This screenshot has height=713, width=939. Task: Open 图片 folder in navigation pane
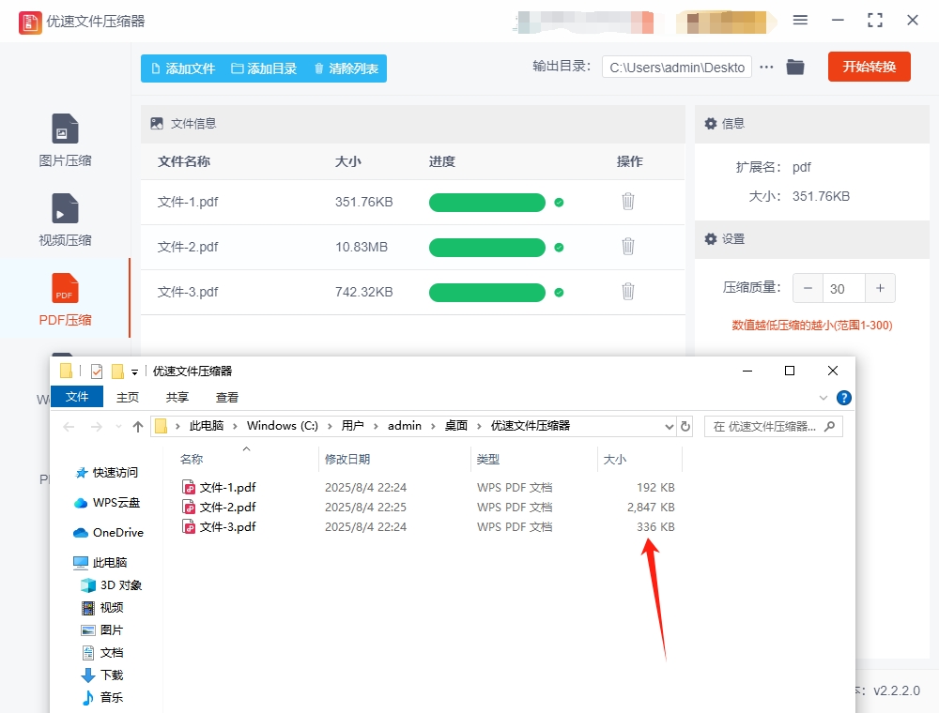101,630
